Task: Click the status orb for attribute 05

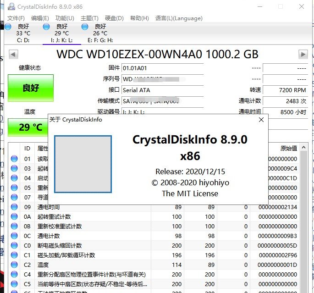Action: click(x=14, y=188)
